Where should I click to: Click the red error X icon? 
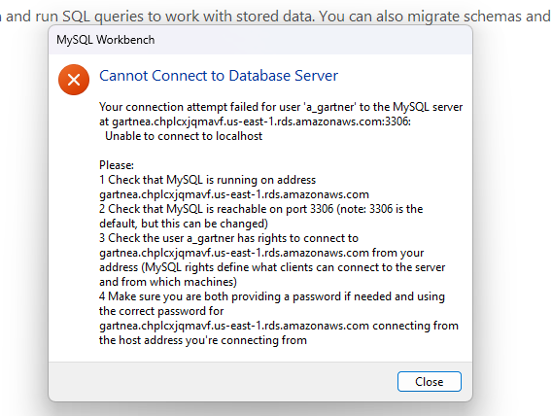74,80
